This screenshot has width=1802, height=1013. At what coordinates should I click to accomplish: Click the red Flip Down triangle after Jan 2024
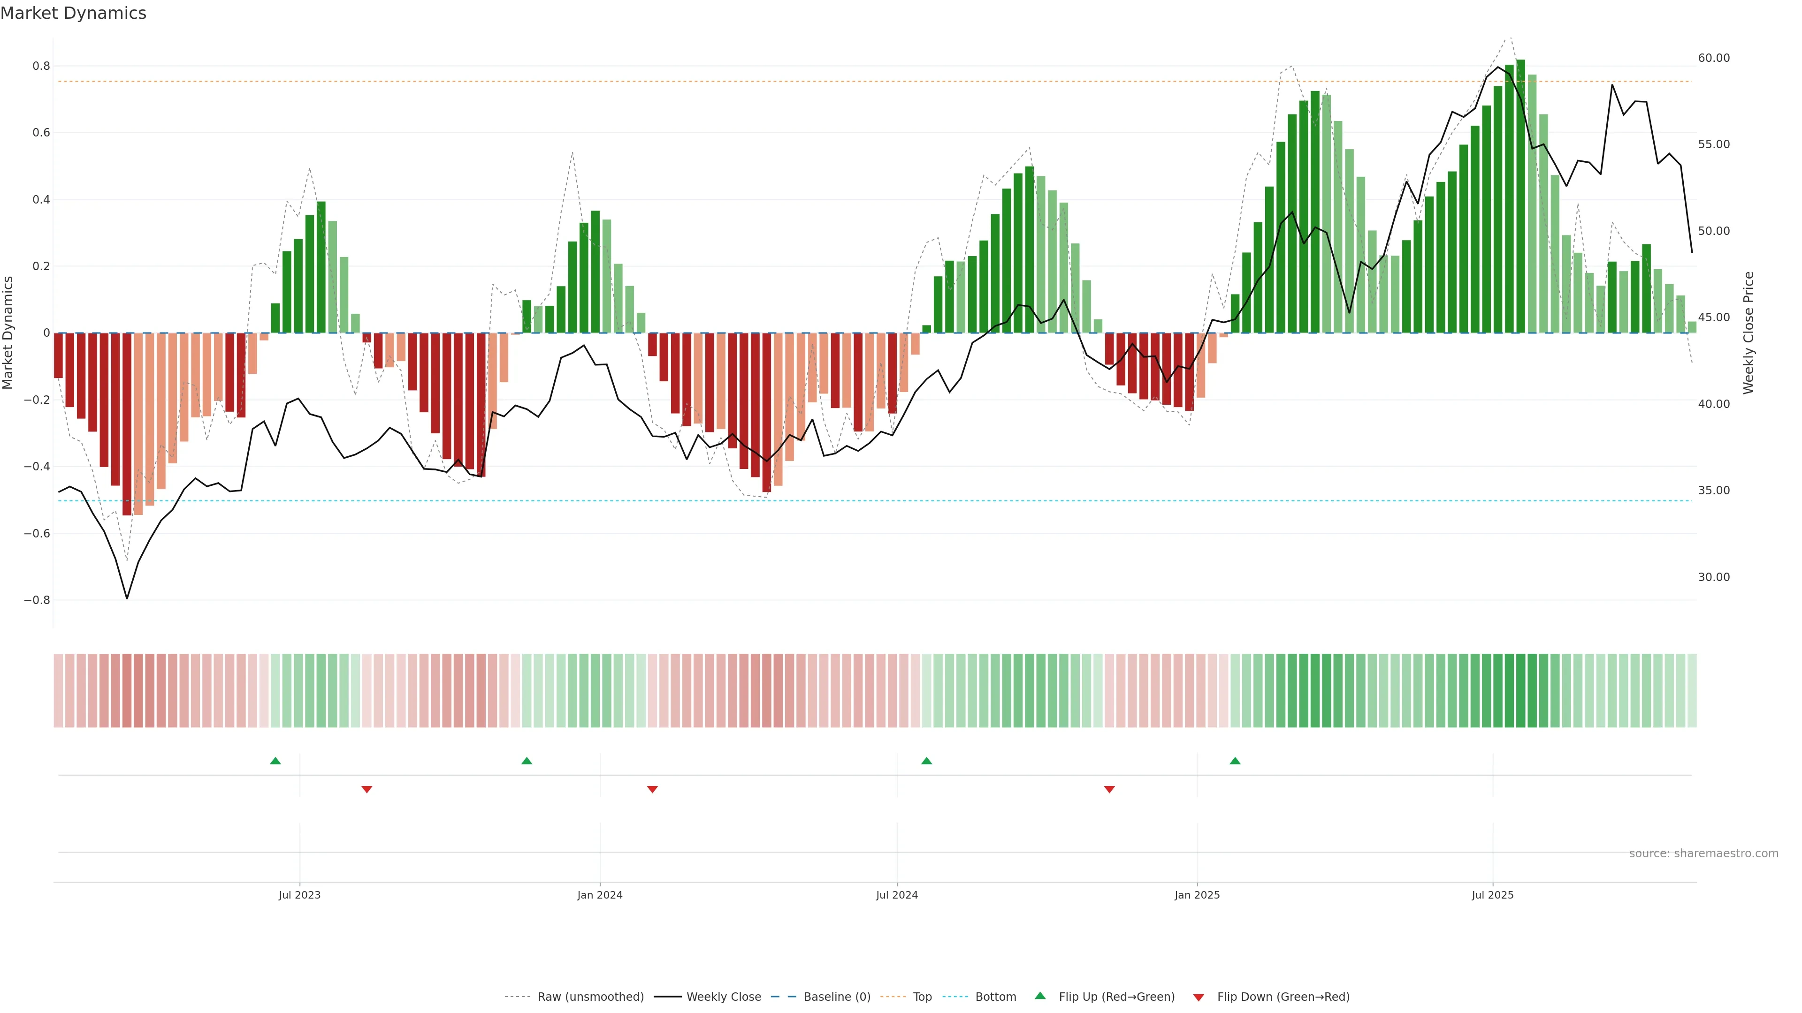653,789
